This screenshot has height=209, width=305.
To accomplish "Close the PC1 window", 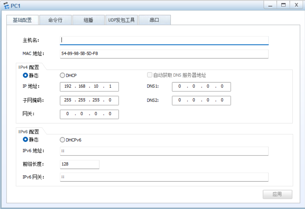I will click(297, 5).
